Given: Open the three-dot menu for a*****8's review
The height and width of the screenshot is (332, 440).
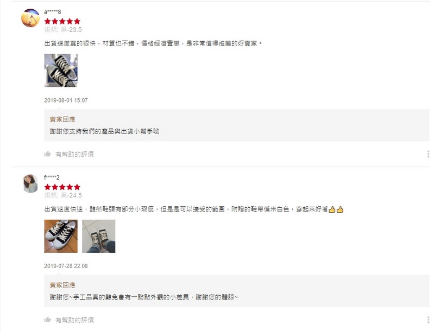Looking at the screenshot, I should [428, 154].
